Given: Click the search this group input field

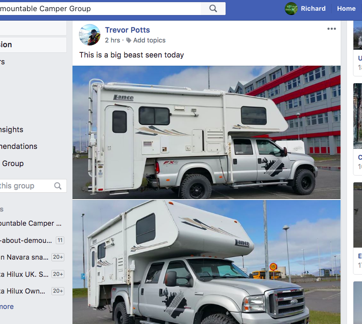Looking at the screenshot, I should point(25,186).
